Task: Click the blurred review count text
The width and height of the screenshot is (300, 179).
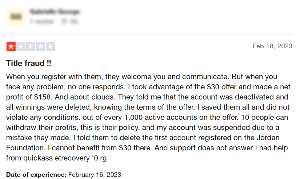Action: point(41,21)
